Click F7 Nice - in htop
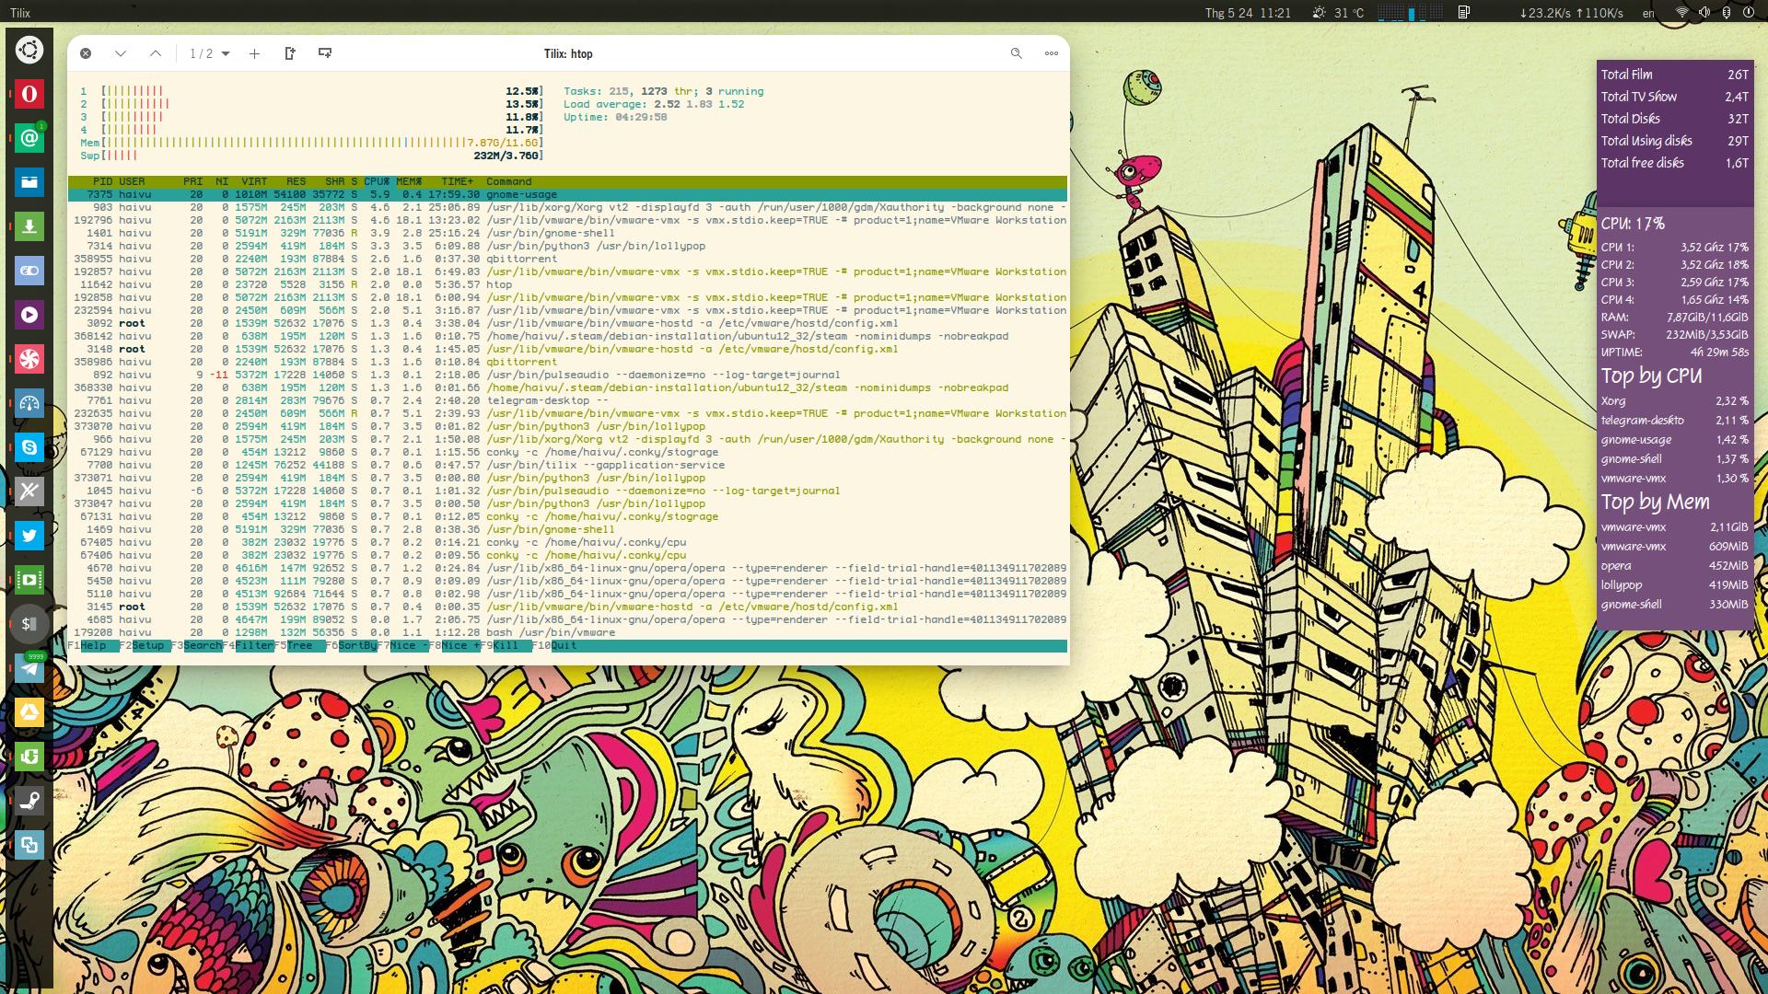Screen dimensions: 1768x994 click(x=403, y=646)
